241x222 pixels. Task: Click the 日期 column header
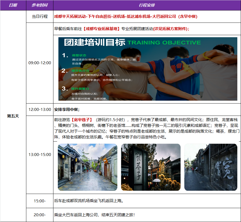pyautogui.click(x=13, y=5)
